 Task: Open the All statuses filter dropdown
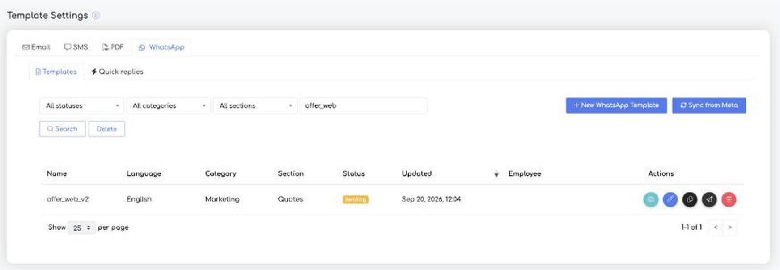tap(81, 106)
